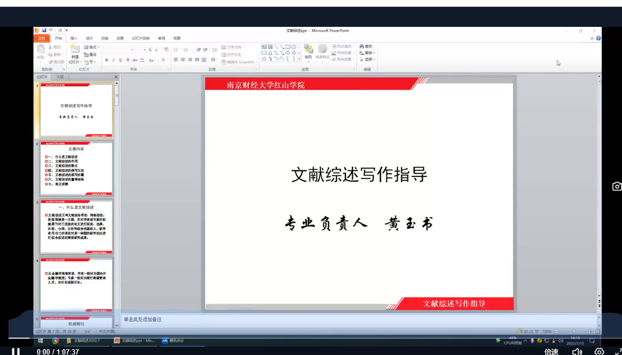Click the playback speed (倍速) button
The image size is (622, 355).
tap(551, 351)
